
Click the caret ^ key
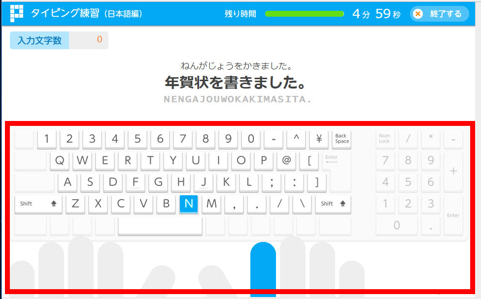[x=296, y=139]
